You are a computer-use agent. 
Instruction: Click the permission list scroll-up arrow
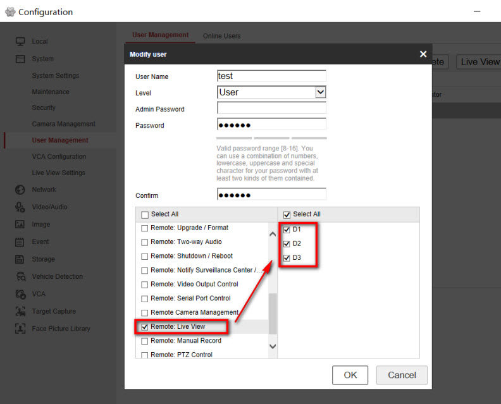tap(273, 234)
